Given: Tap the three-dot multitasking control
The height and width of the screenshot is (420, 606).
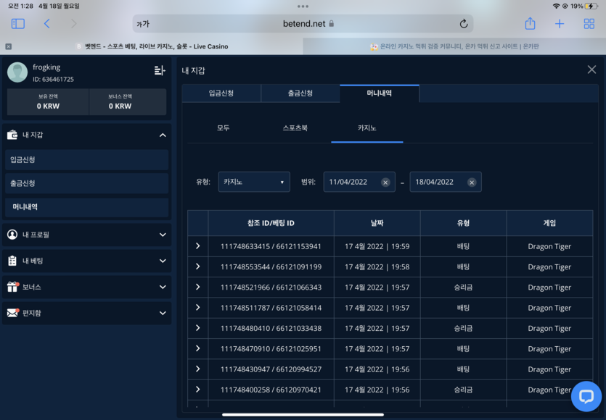Looking at the screenshot, I should (303, 7).
